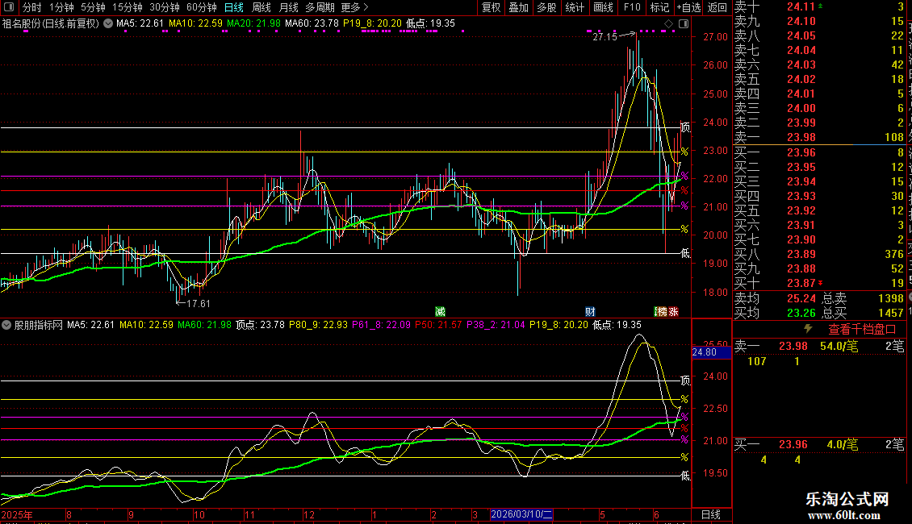Image resolution: width=912 pixels, height=524 pixels.
Task: Click the 买八 volume 376
Action: coord(894,254)
